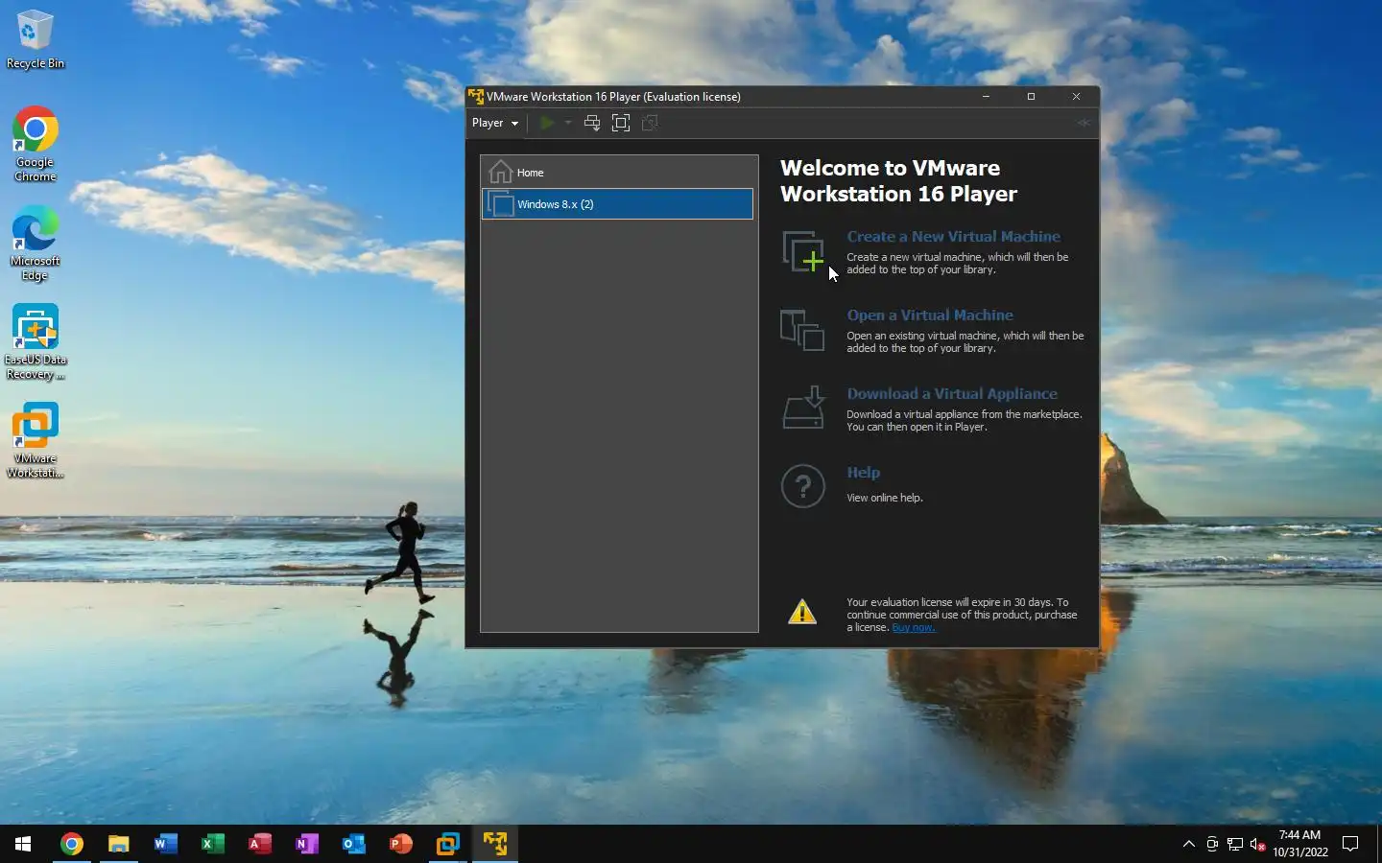Click the yellow warning triangle icon
Screen dimensions: 1382x863
(802, 612)
